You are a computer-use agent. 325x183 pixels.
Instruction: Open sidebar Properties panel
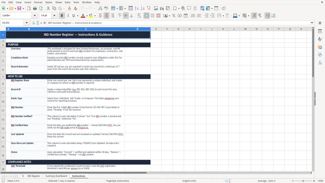(320, 31)
